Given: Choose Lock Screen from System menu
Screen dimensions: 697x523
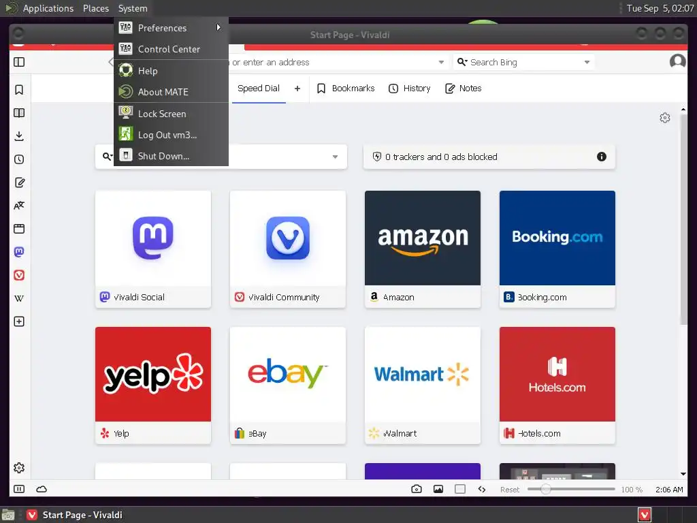Looking at the screenshot, I should coord(171,114).
